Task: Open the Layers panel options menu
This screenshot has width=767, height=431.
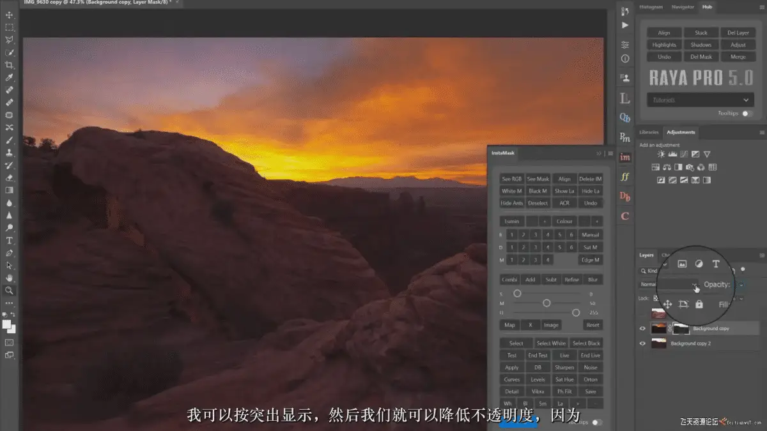Action: 761,255
